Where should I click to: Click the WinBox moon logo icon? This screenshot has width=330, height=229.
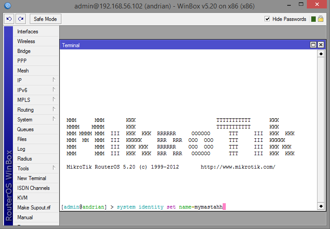tap(8, 5)
